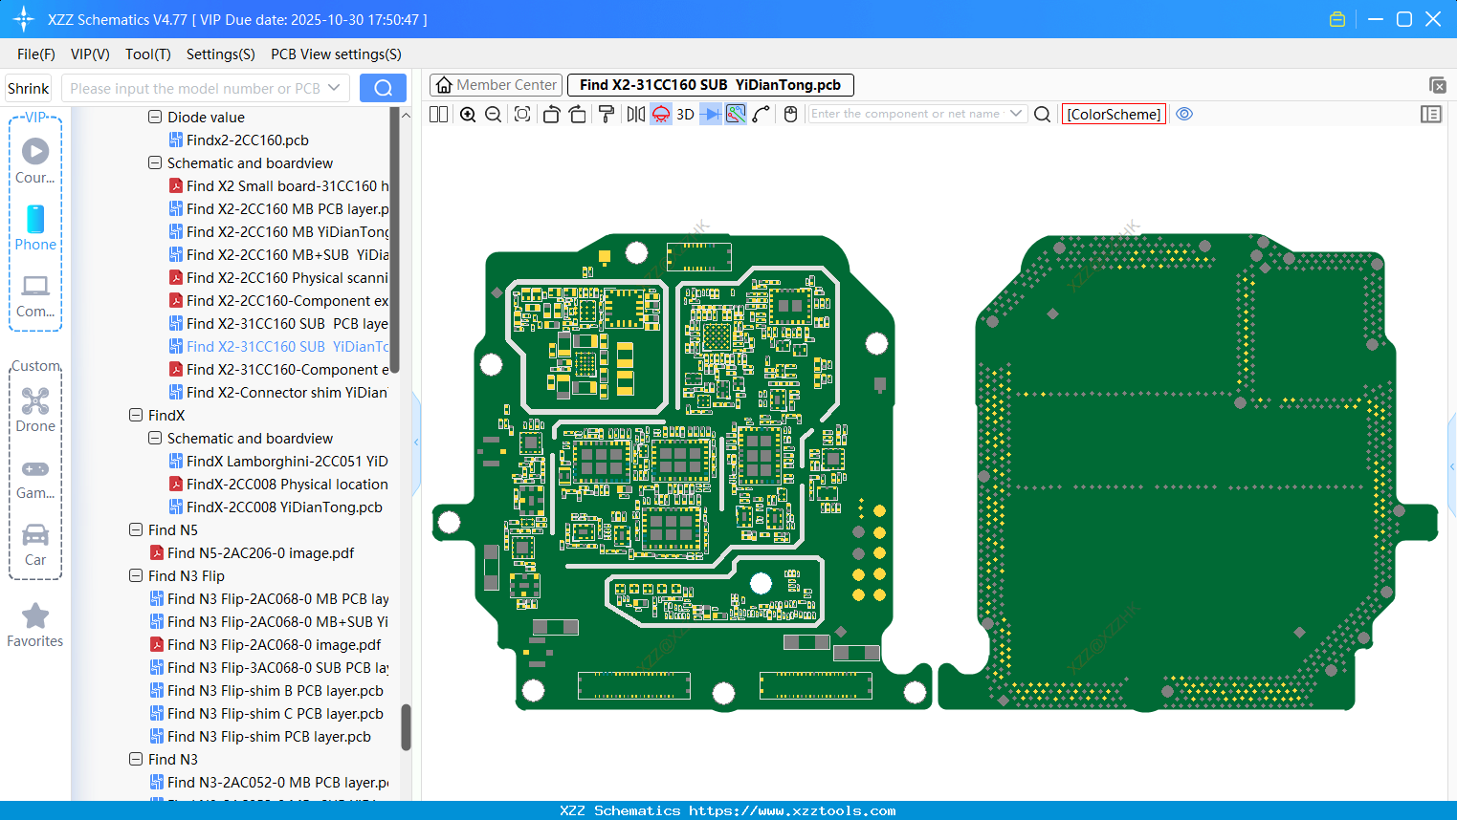1457x820 pixels.
Task: Open the model number dropdown arrow
Action: (334, 89)
